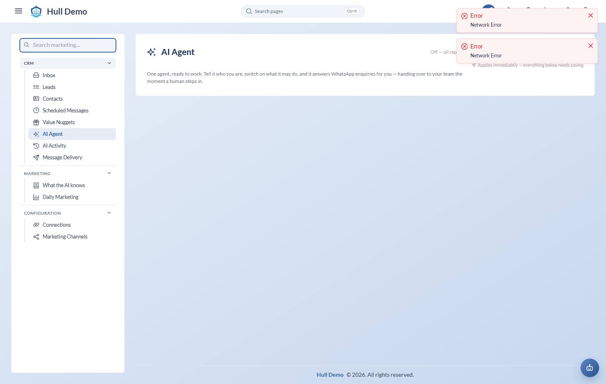606x384 pixels.
Task: Click the 'Applies immediately' note text
Action: tap(530, 65)
